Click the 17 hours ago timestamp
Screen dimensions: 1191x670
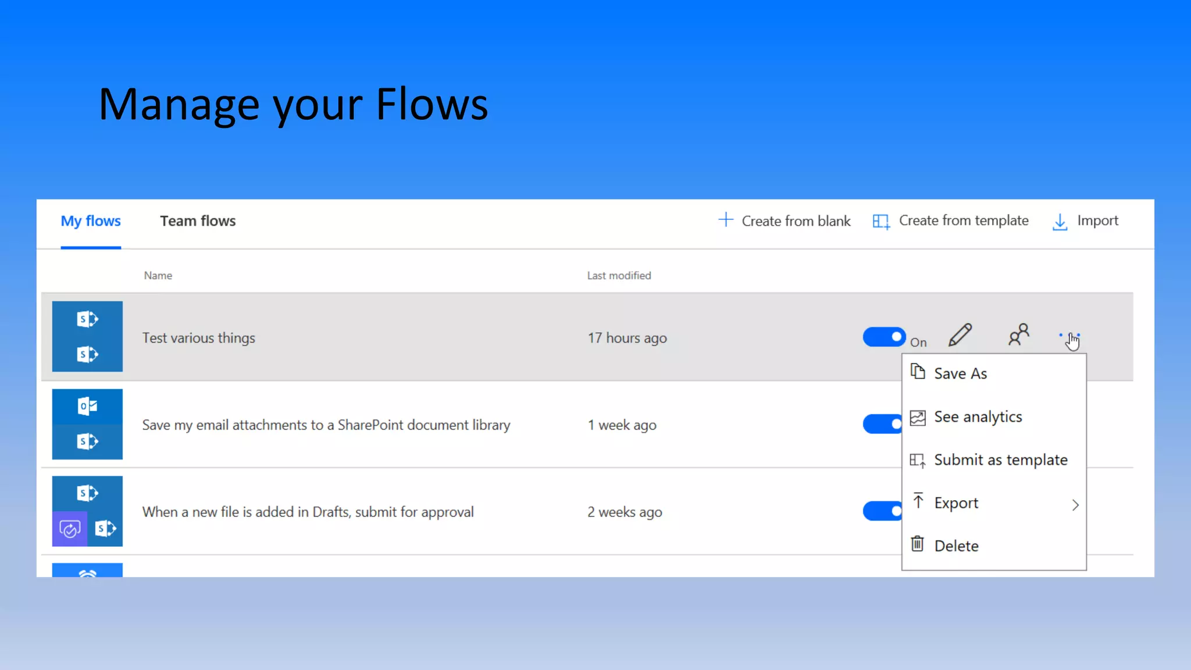pos(627,338)
